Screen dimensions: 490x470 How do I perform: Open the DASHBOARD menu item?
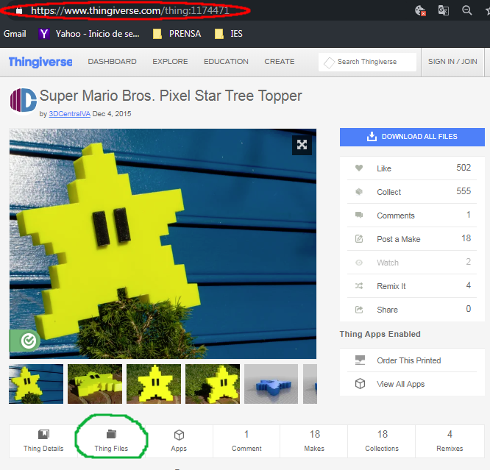[x=112, y=62]
